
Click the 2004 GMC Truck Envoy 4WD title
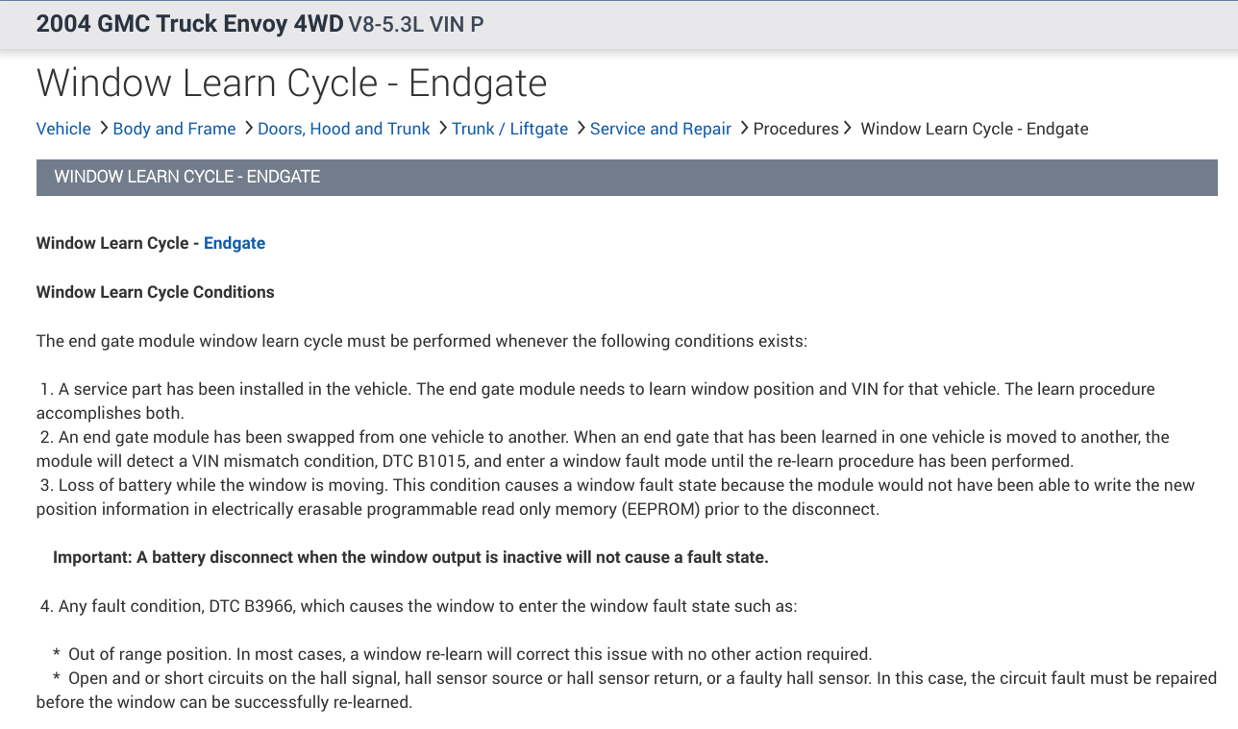(189, 24)
